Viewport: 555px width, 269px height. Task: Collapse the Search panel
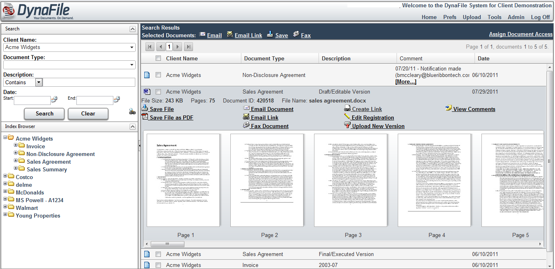(132, 29)
